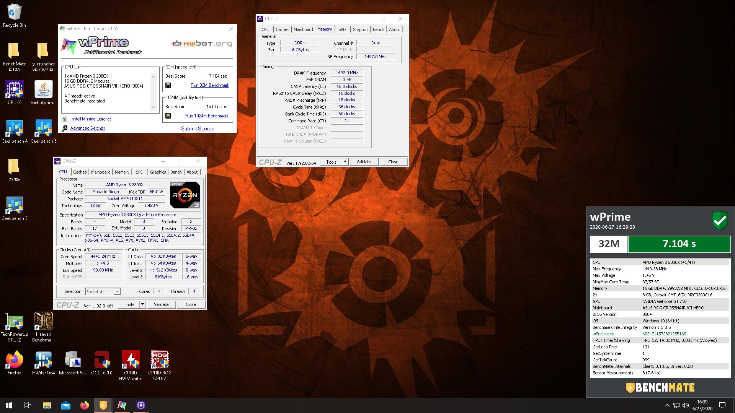Open the volume icon in system tray
Image resolution: width=735 pixels, height=413 pixels.
pyautogui.click(x=686, y=405)
